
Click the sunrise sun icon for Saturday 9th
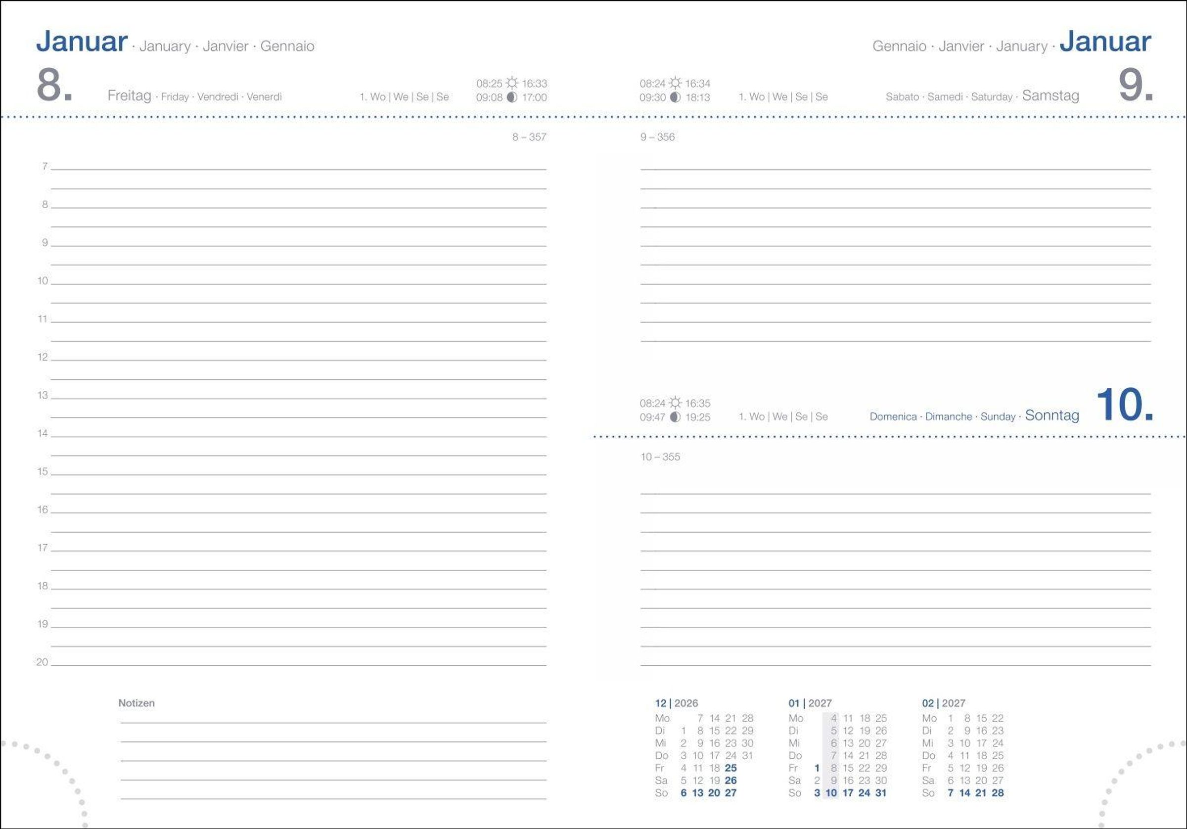click(675, 83)
